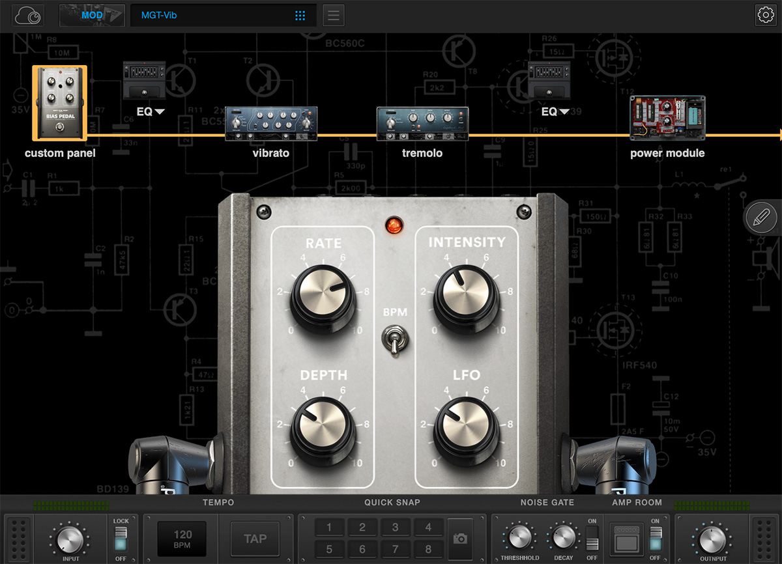The width and height of the screenshot is (782, 564).
Task: Click the pencil edit icon on right
Action: point(760,218)
